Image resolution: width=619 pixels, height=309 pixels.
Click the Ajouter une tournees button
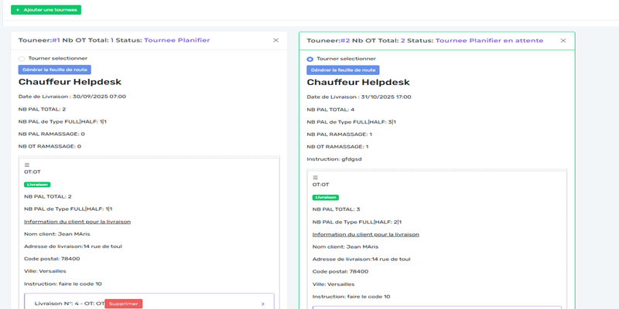46,10
